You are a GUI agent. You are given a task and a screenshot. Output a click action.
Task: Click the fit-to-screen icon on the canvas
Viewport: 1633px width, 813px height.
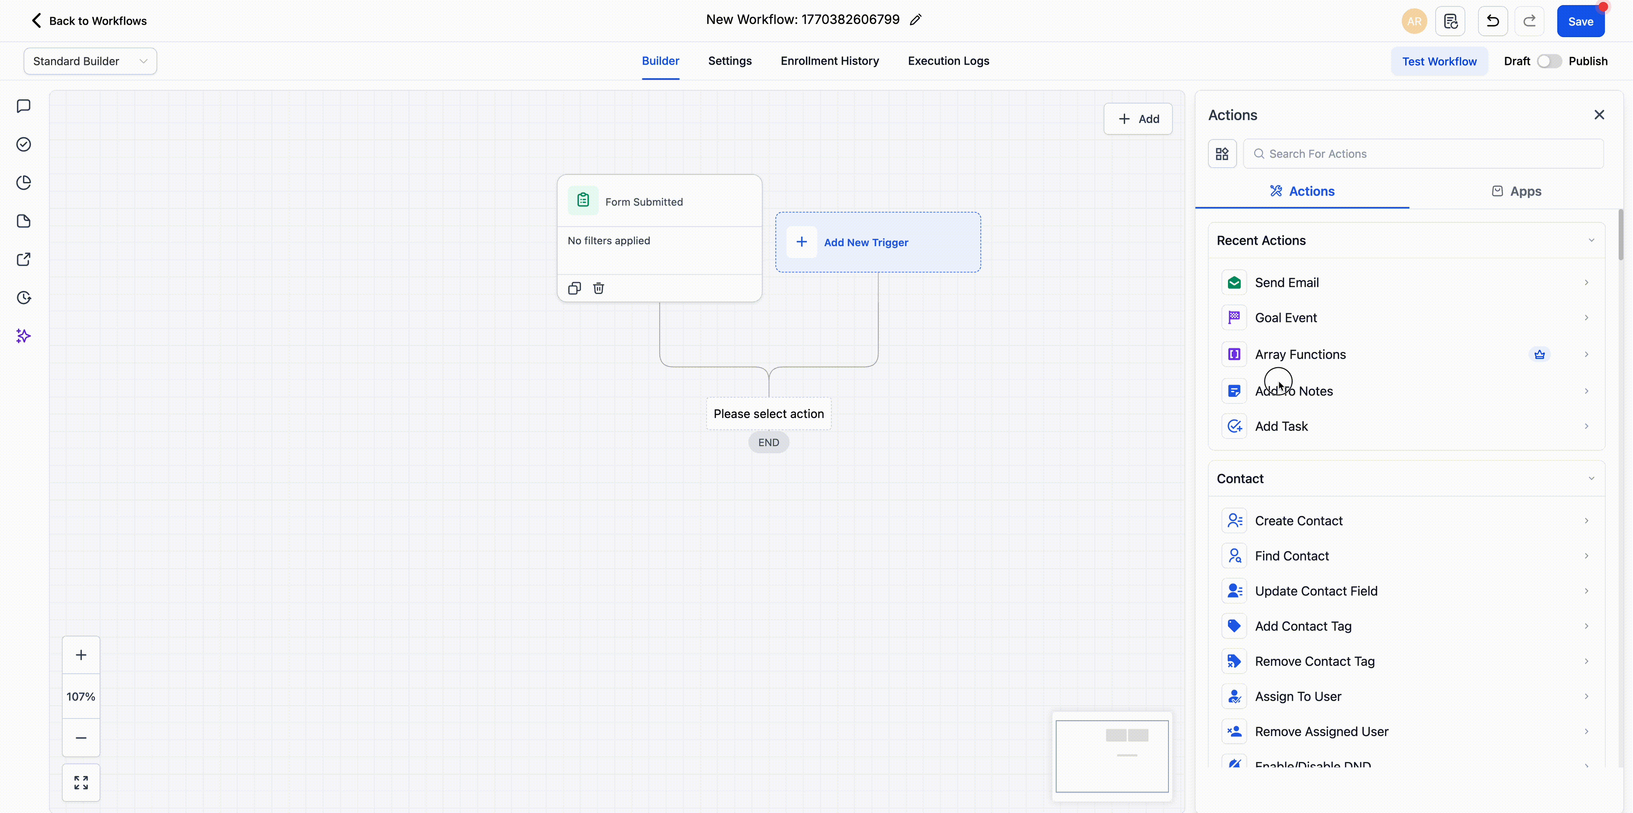pyautogui.click(x=81, y=783)
